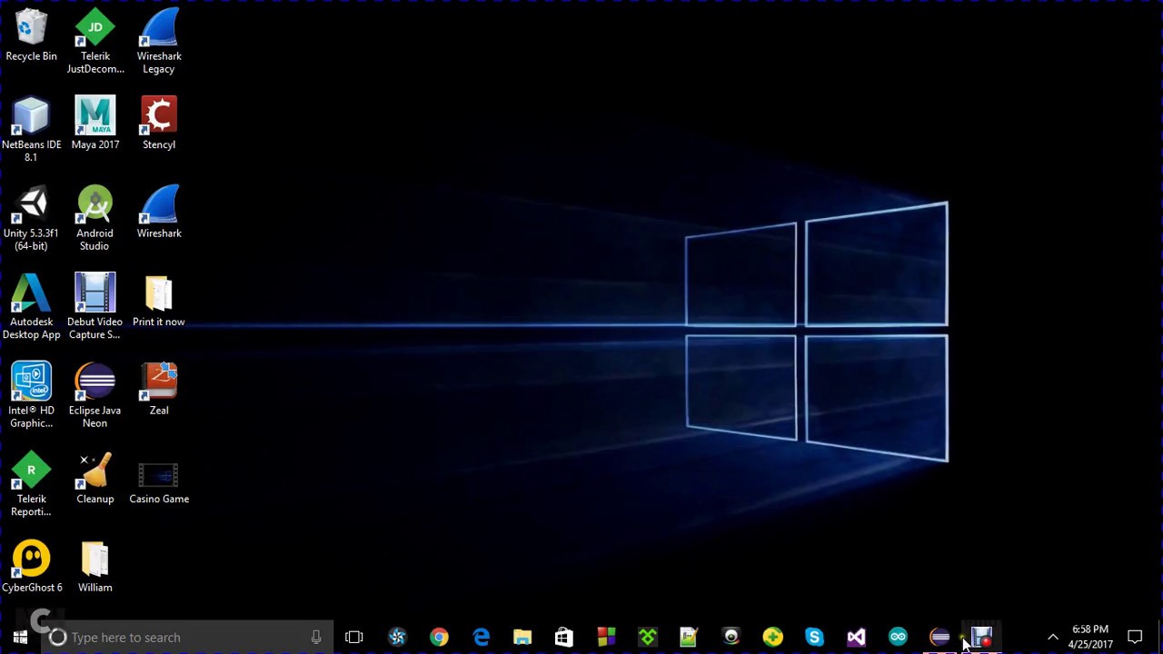Show hidden system tray icons
The height and width of the screenshot is (654, 1163).
1052,638
